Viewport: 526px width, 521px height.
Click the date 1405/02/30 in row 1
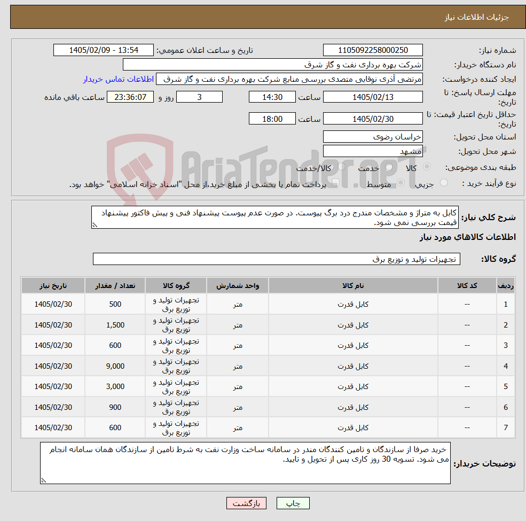53,304
